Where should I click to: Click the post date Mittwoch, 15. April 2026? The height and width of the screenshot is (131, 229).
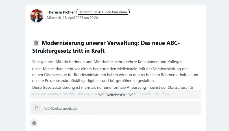[x=72, y=18]
